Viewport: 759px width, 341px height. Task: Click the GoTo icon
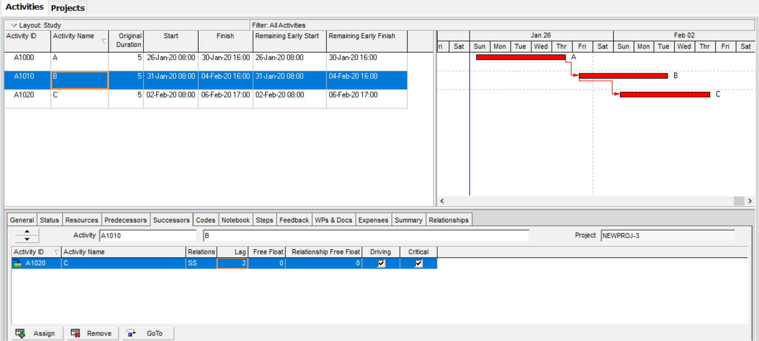[x=131, y=333]
